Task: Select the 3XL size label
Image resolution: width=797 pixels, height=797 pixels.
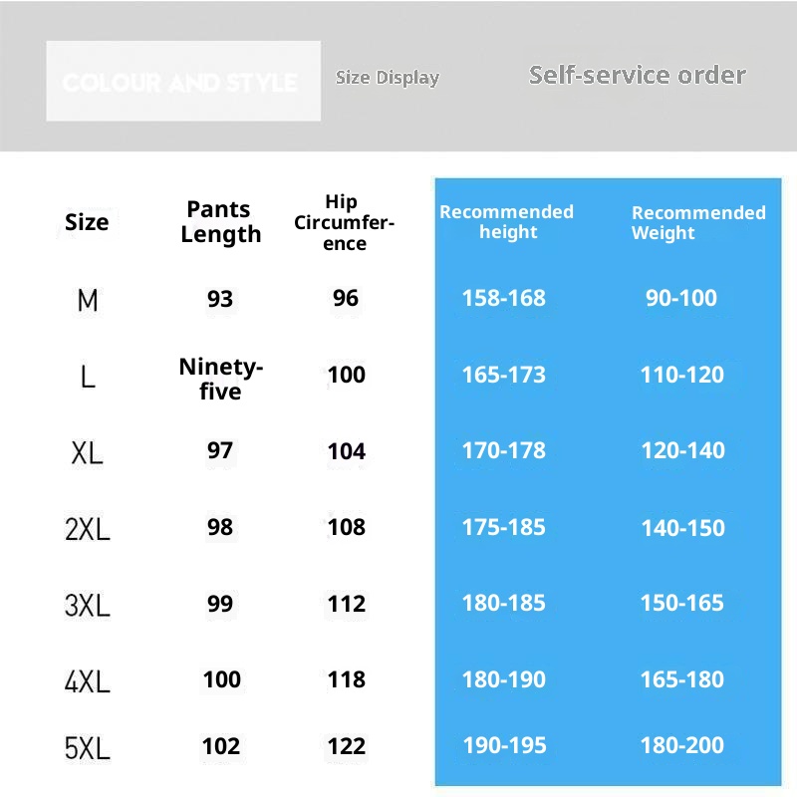Action: [88, 605]
